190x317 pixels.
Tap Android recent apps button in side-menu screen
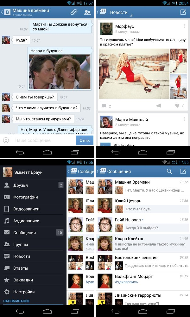point(75,311)
